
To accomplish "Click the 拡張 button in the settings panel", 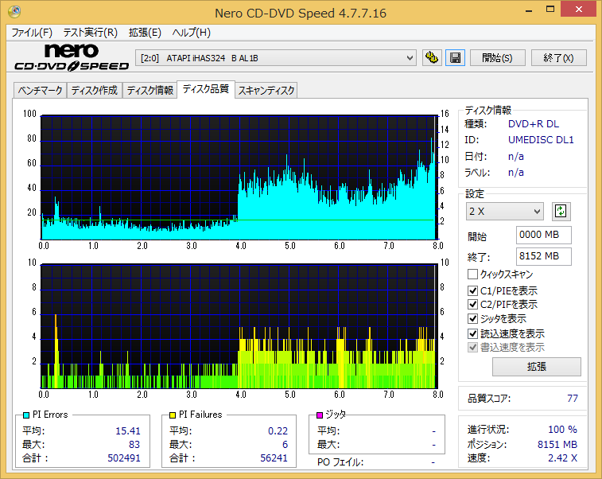I will click(x=536, y=367).
